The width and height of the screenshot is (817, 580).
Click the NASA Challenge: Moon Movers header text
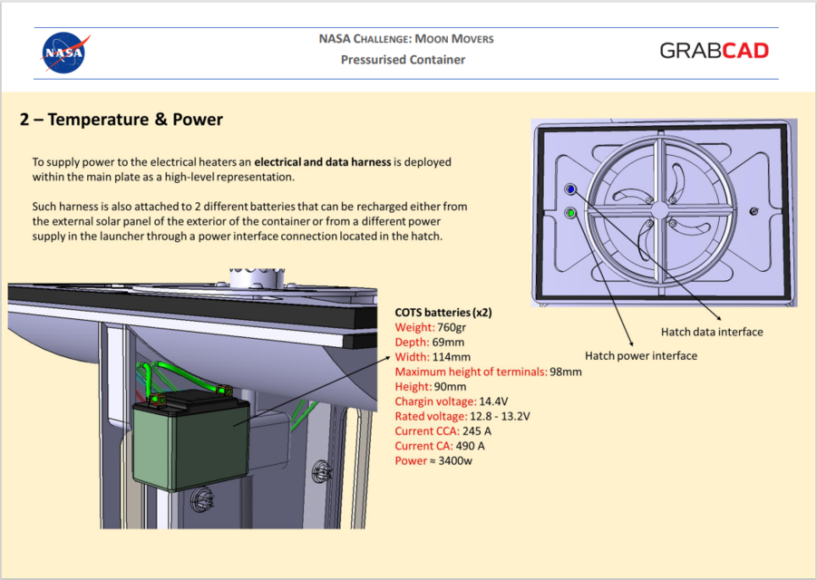404,39
